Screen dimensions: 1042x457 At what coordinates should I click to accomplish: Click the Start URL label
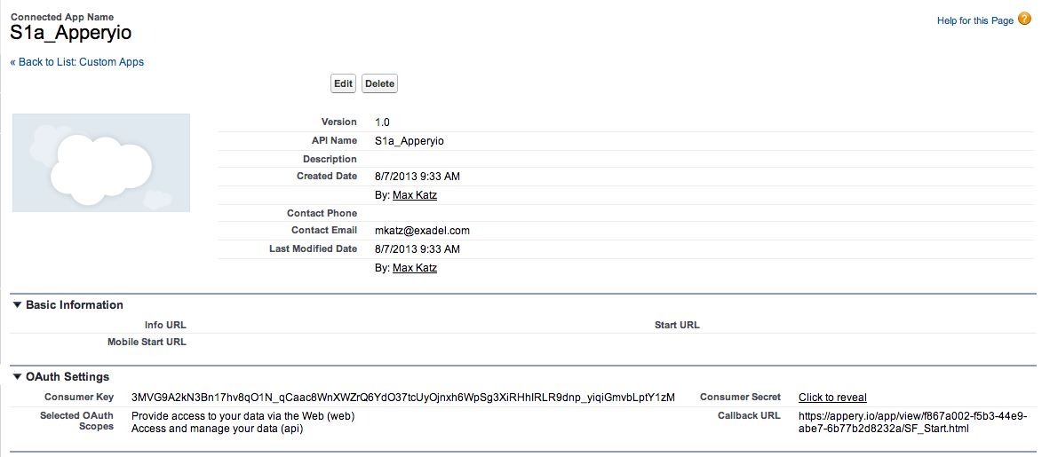[x=677, y=325]
